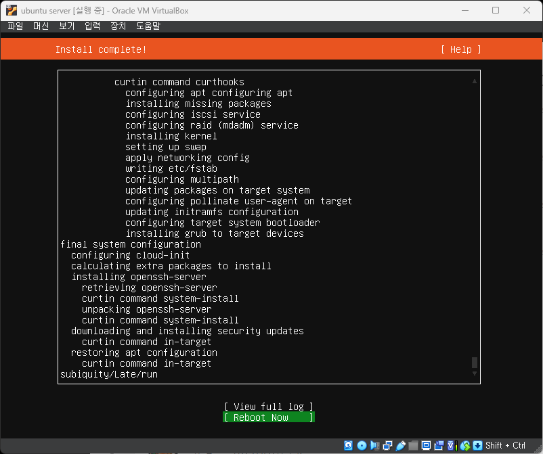The height and width of the screenshot is (454, 543).
Task: Click the log scrollbar thumb
Action: pos(475,363)
